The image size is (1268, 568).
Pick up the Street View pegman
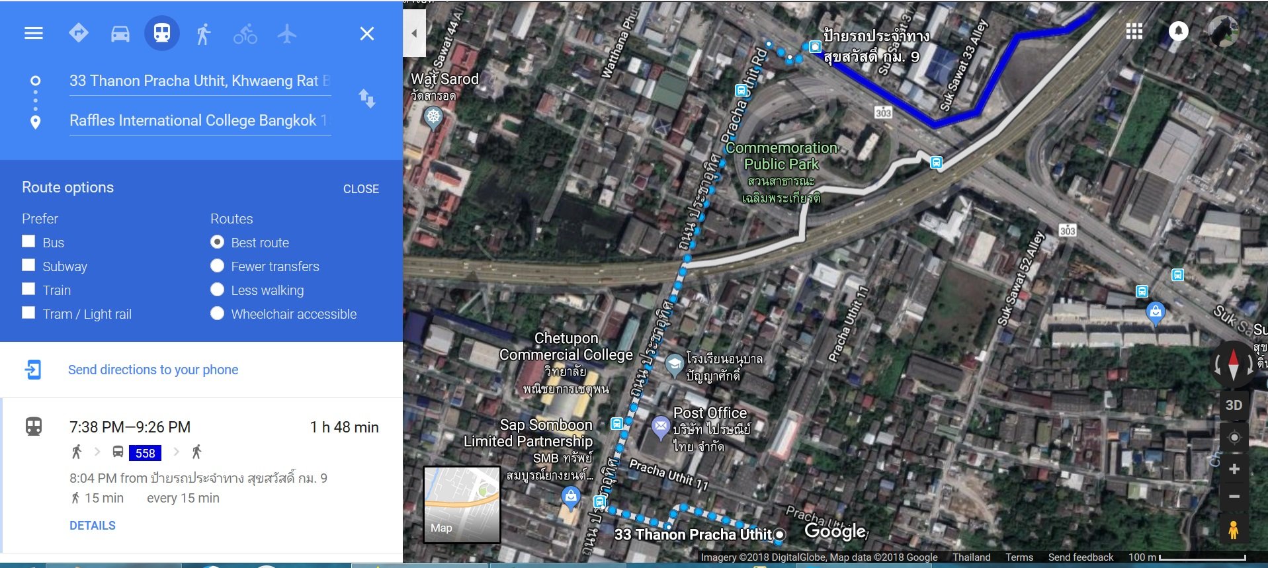[x=1233, y=530]
